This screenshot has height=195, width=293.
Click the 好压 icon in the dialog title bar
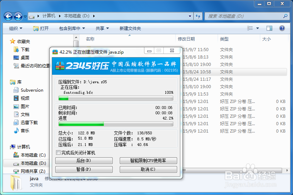tap(55, 52)
